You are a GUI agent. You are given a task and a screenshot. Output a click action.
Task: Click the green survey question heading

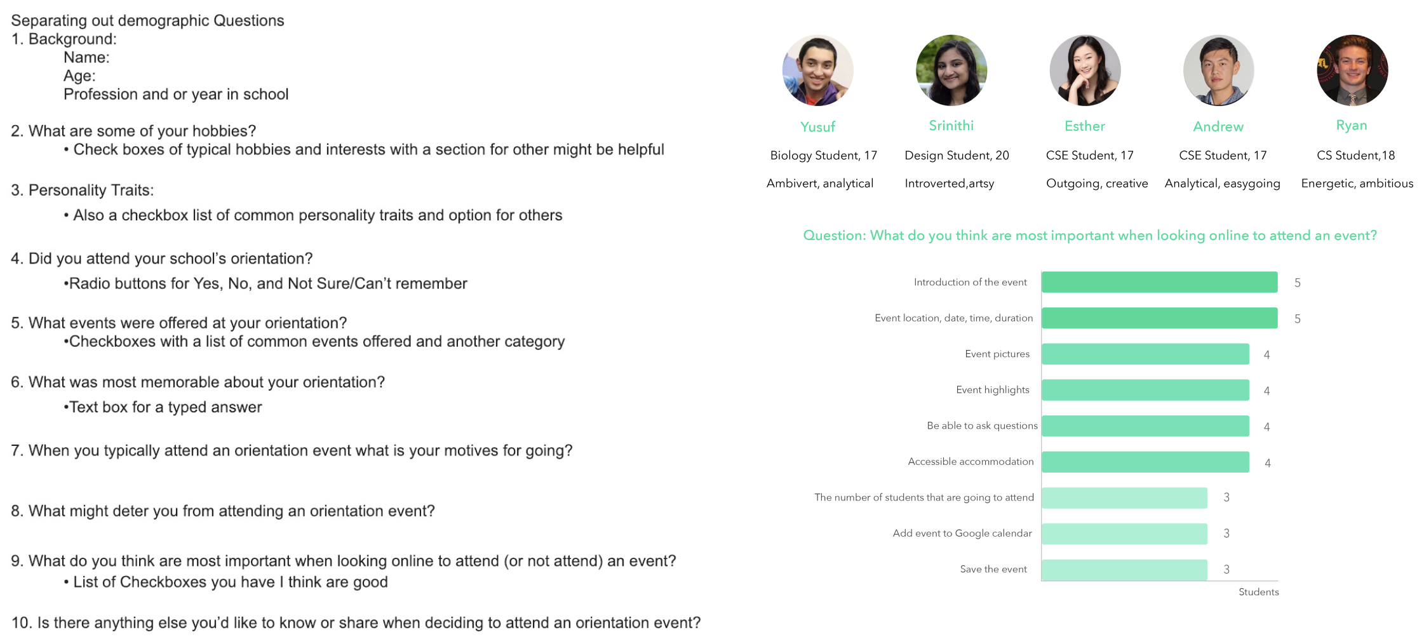1089,236
